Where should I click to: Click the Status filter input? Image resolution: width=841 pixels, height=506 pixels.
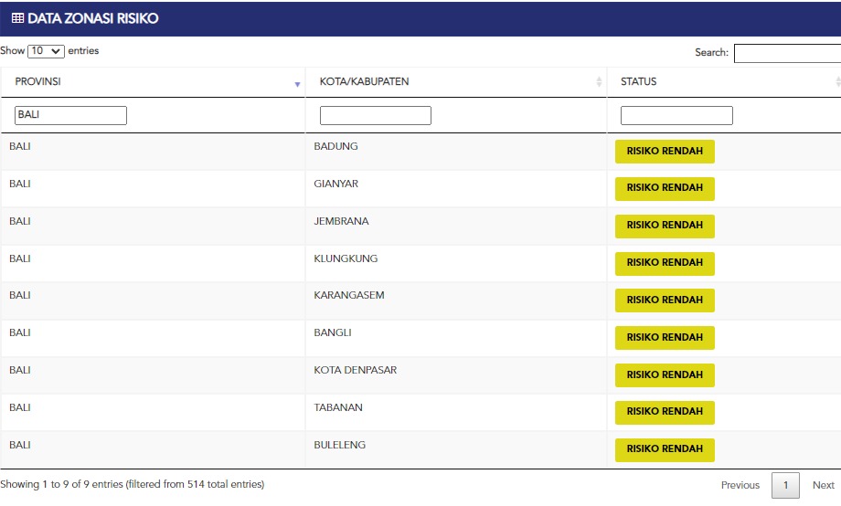[676, 116]
